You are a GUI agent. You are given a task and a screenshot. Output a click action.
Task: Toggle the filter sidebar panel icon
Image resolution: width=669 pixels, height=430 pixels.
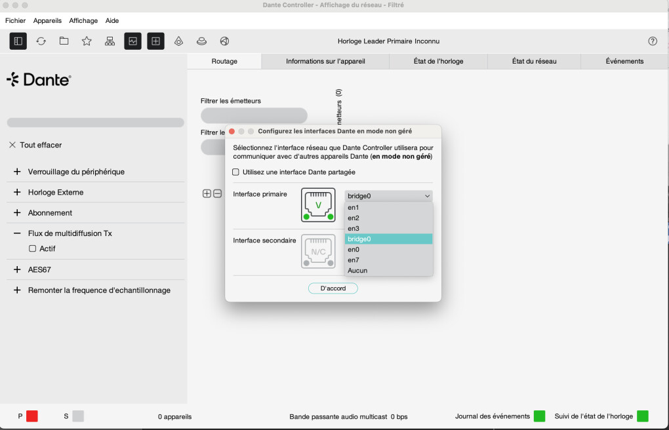[x=18, y=41]
